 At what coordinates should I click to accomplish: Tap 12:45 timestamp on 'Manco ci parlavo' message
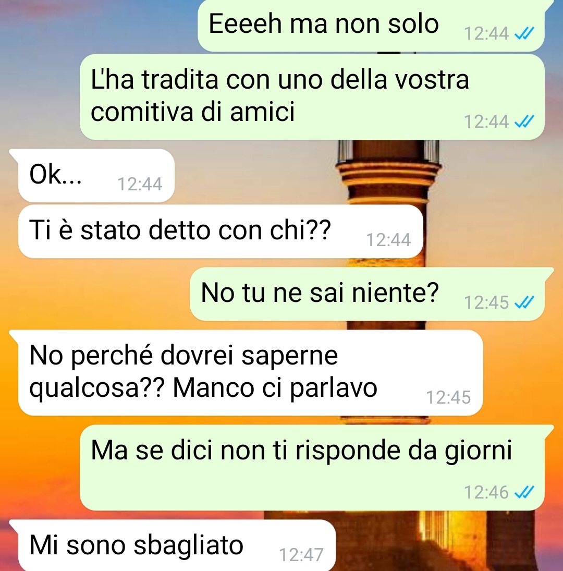[x=448, y=397]
